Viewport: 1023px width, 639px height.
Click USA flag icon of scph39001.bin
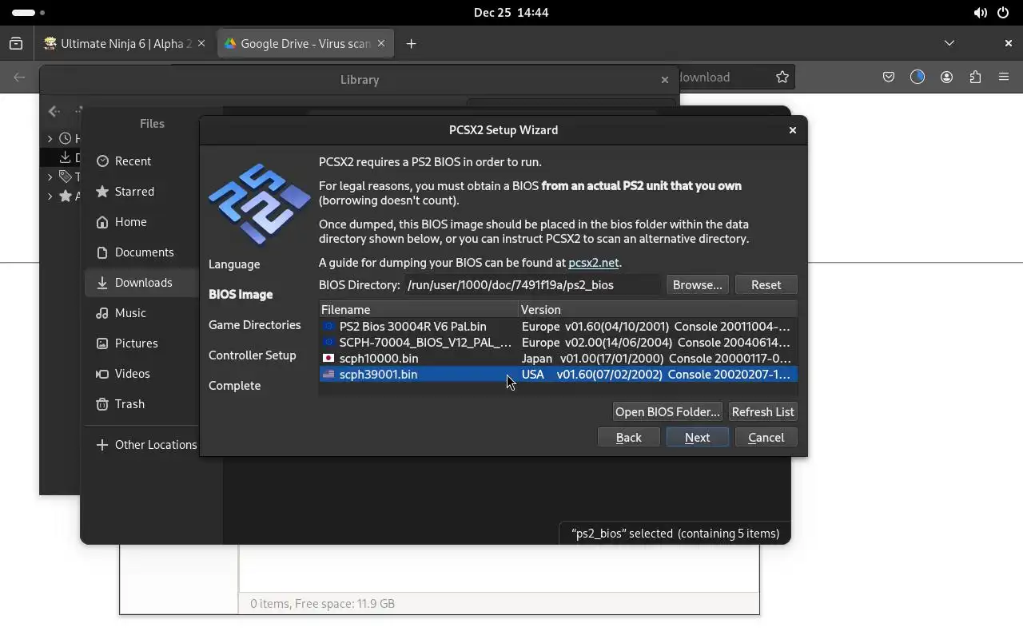pos(328,374)
